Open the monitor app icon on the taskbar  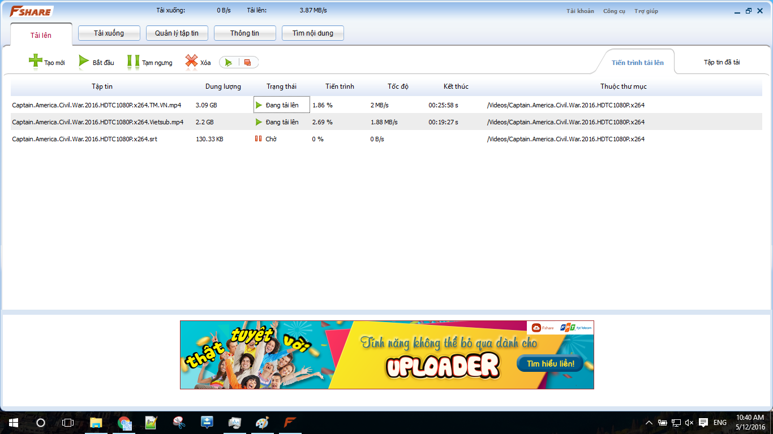235,423
